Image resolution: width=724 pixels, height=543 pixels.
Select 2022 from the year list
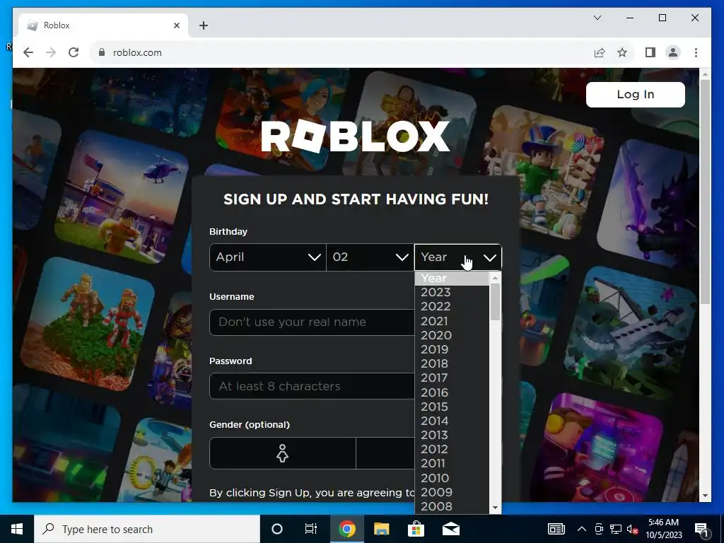(452, 307)
